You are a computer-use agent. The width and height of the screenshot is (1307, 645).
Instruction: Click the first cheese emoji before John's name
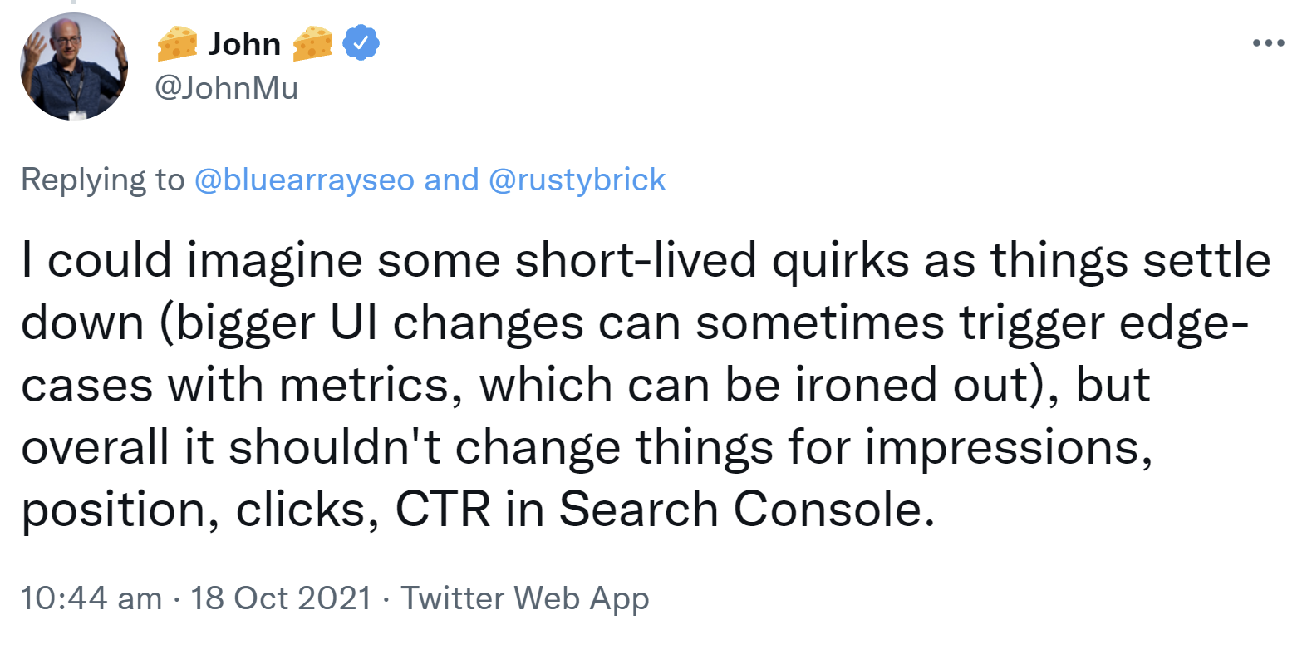pos(176,43)
